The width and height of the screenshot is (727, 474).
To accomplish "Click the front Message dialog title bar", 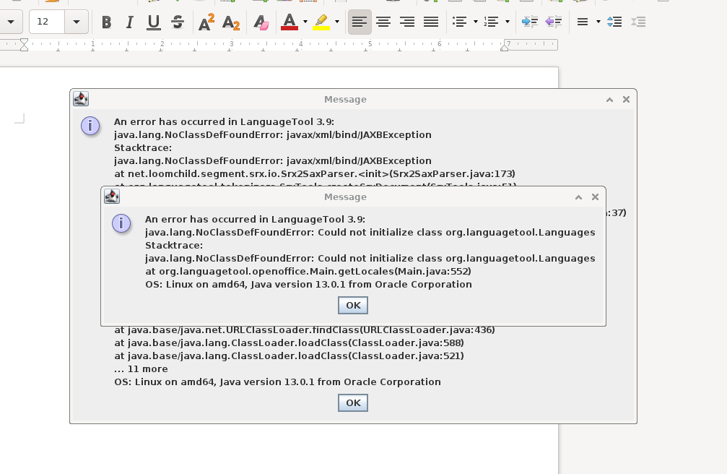I will pyautogui.click(x=345, y=197).
